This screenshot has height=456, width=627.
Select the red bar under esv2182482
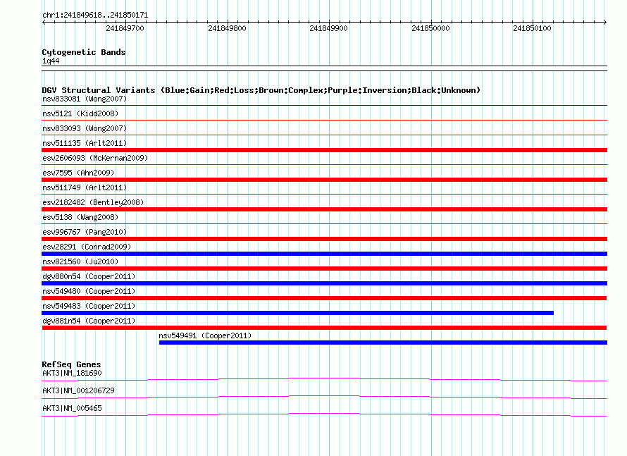coord(324,209)
